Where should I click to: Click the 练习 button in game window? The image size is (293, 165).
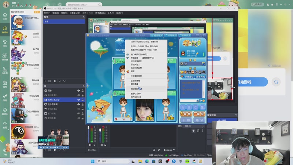(x=199, y=120)
